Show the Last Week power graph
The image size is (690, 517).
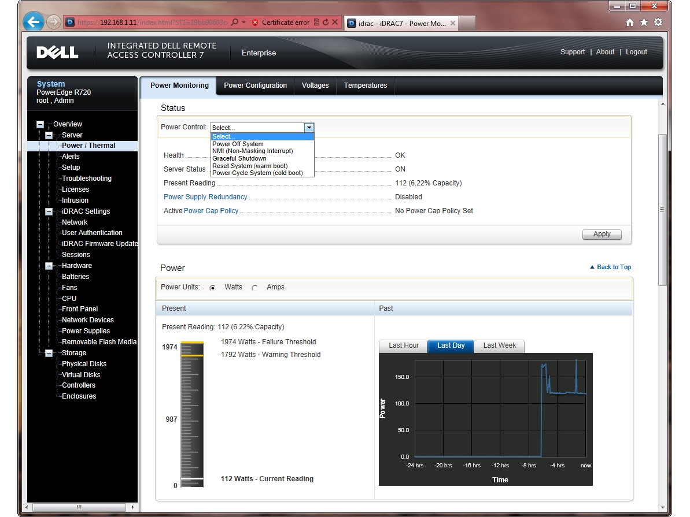pyautogui.click(x=499, y=345)
